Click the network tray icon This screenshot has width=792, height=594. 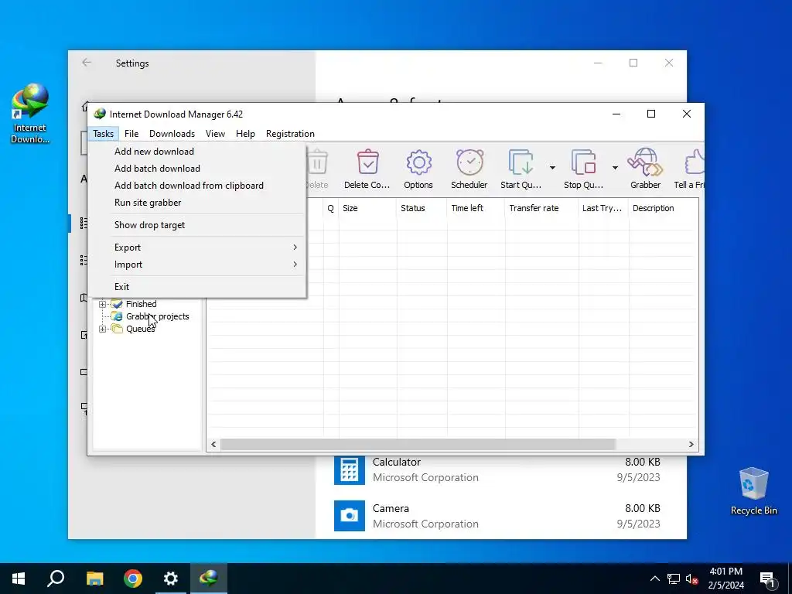(674, 579)
